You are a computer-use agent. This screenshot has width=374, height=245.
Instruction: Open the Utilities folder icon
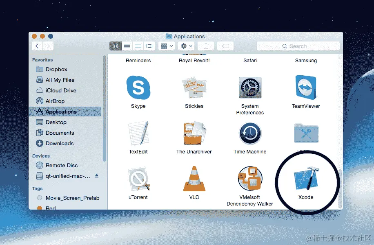click(306, 133)
